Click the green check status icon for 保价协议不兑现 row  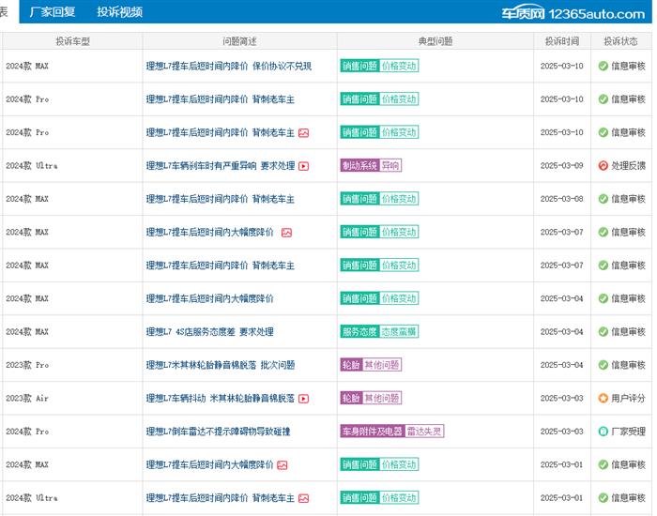[x=603, y=67]
